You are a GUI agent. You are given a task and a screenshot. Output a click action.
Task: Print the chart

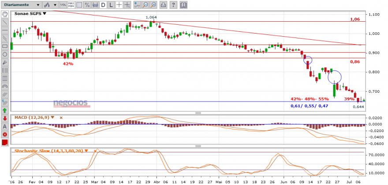163,4
